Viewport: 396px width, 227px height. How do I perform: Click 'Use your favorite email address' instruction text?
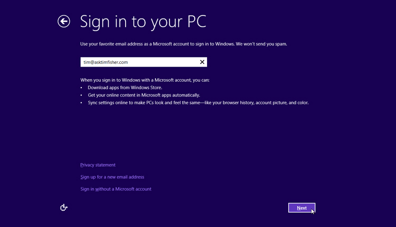(x=184, y=44)
